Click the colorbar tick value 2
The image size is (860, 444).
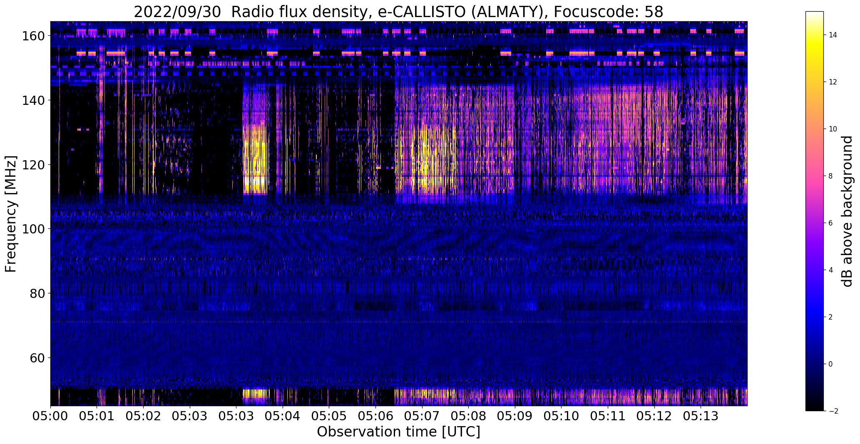coord(831,317)
